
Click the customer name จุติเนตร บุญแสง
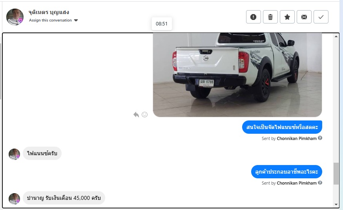pyautogui.click(x=49, y=12)
